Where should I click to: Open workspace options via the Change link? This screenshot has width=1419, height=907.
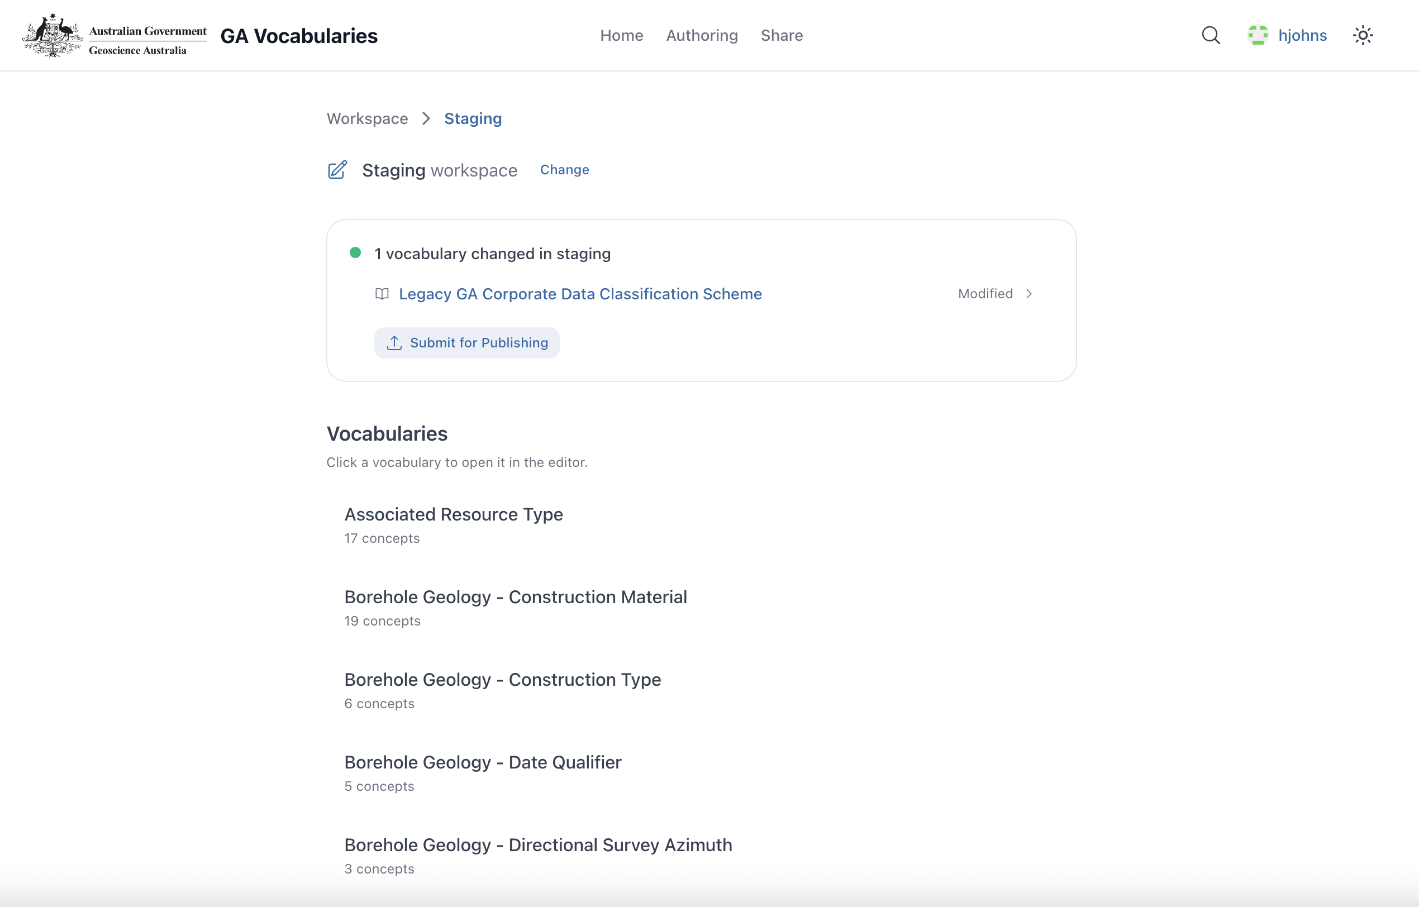click(564, 170)
